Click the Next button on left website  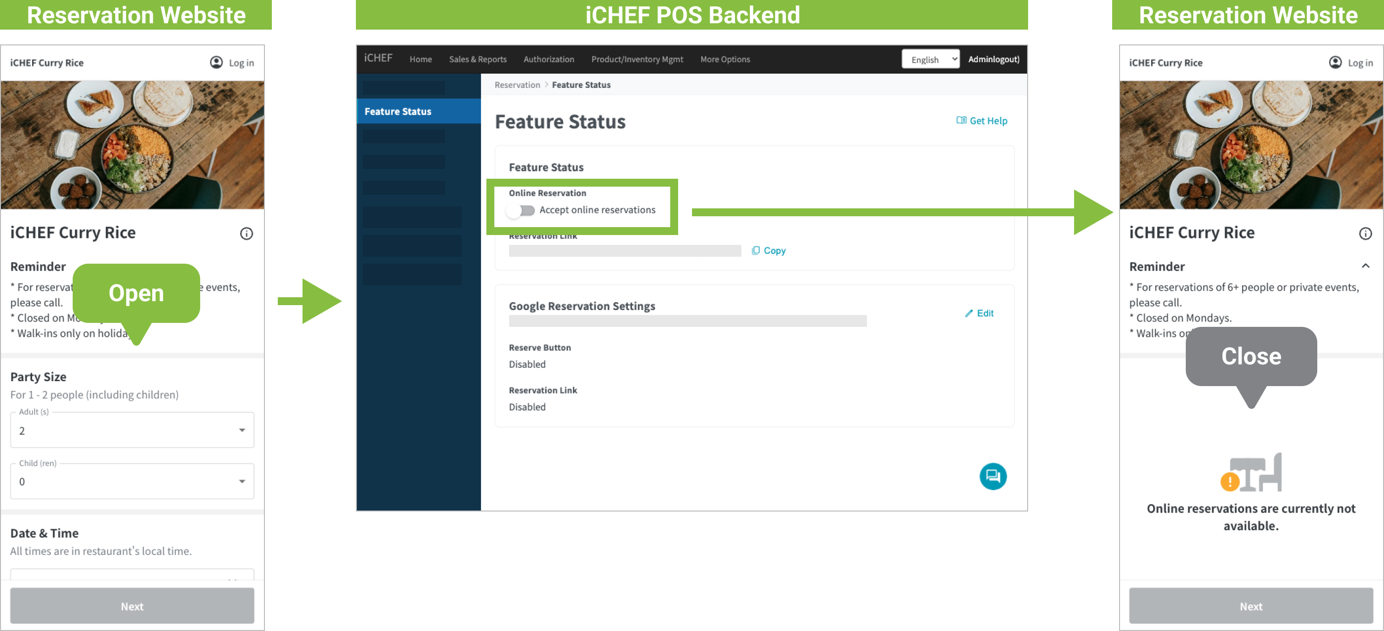[132, 606]
